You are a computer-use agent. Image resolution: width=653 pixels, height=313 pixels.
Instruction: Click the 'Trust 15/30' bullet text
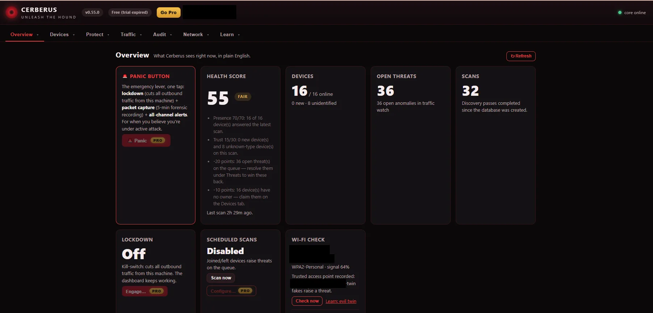click(x=243, y=146)
